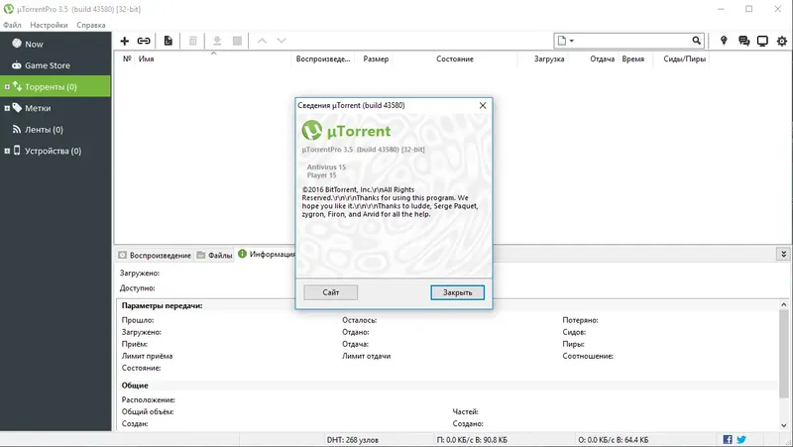Click the Facebook icon in status bar

(x=728, y=439)
